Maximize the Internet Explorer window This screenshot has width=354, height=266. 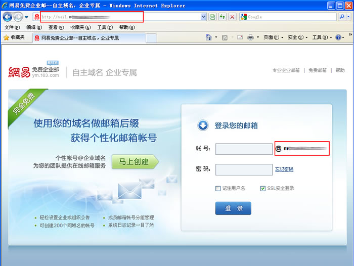(x=340, y=6)
